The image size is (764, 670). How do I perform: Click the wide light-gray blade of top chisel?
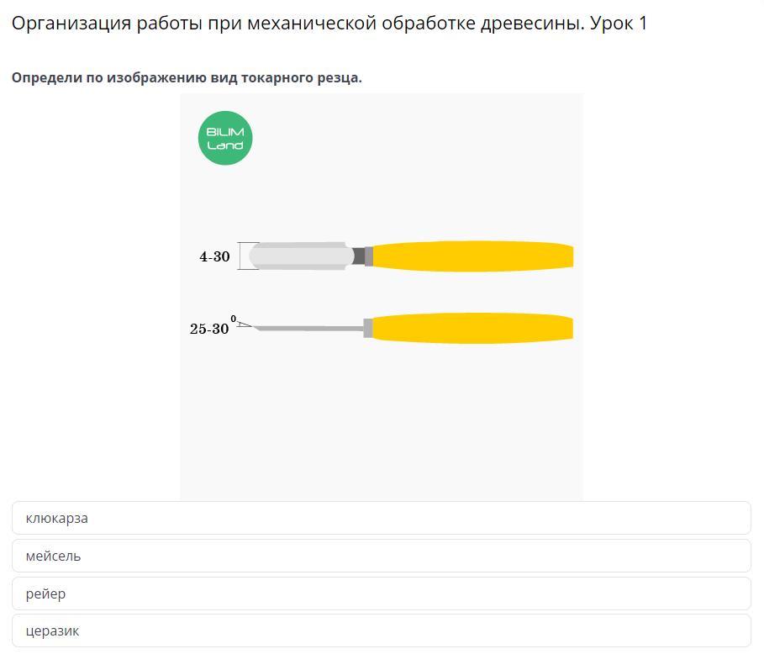pyautogui.click(x=301, y=256)
